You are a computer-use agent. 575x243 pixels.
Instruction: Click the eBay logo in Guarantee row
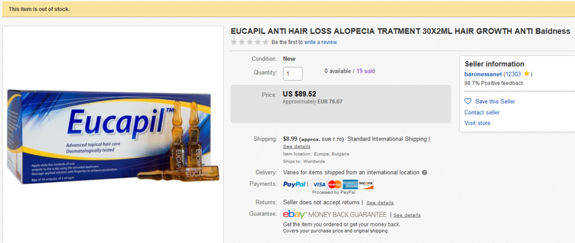[x=294, y=214]
